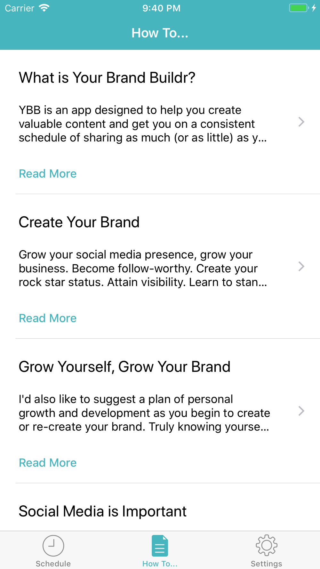Image resolution: width=320 pixels, height=569 pixels.
Task: Open the What is Your Brand Buildr? heading
Action: tap(107, 78)
